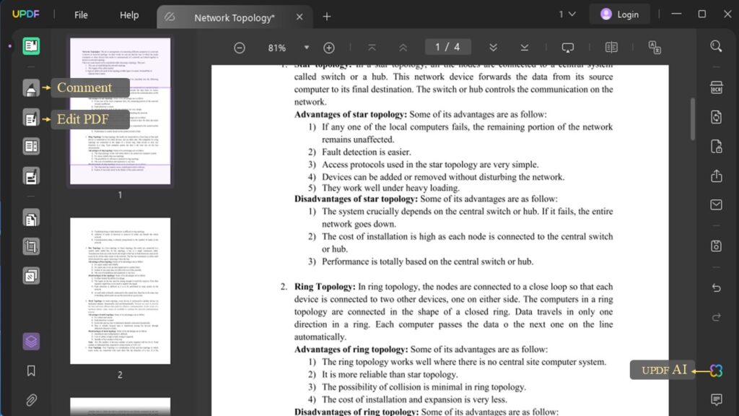Run OCR text recognition
Viewport: 739px width, 416px height.
point(717,87)
